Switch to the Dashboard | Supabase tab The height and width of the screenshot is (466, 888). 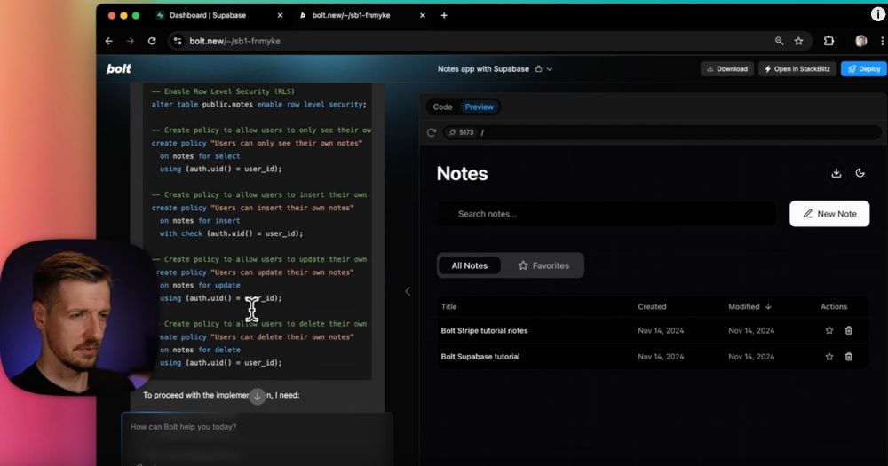[x=207, y=15]
